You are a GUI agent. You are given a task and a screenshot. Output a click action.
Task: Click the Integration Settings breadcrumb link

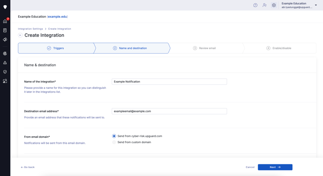click(x=30, y=29)
